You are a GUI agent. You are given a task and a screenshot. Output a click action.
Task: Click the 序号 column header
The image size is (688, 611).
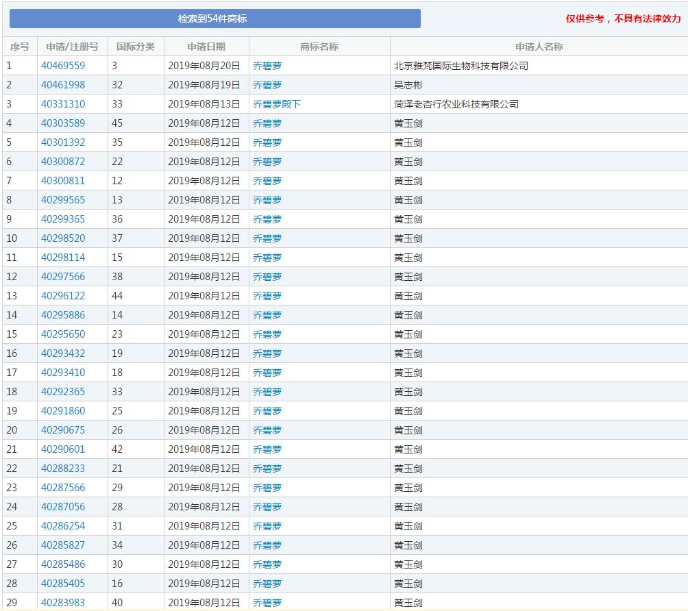click(x=20, y=47)
